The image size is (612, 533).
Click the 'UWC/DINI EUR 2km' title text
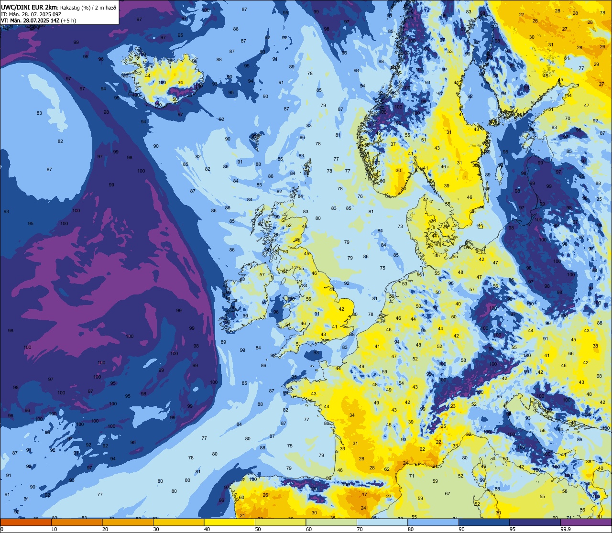[x=29, y=7]
